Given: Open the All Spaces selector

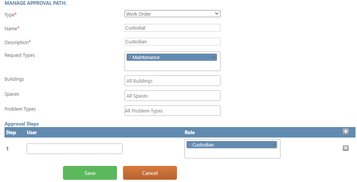Looking at the screenshot, I should [172, 96].
